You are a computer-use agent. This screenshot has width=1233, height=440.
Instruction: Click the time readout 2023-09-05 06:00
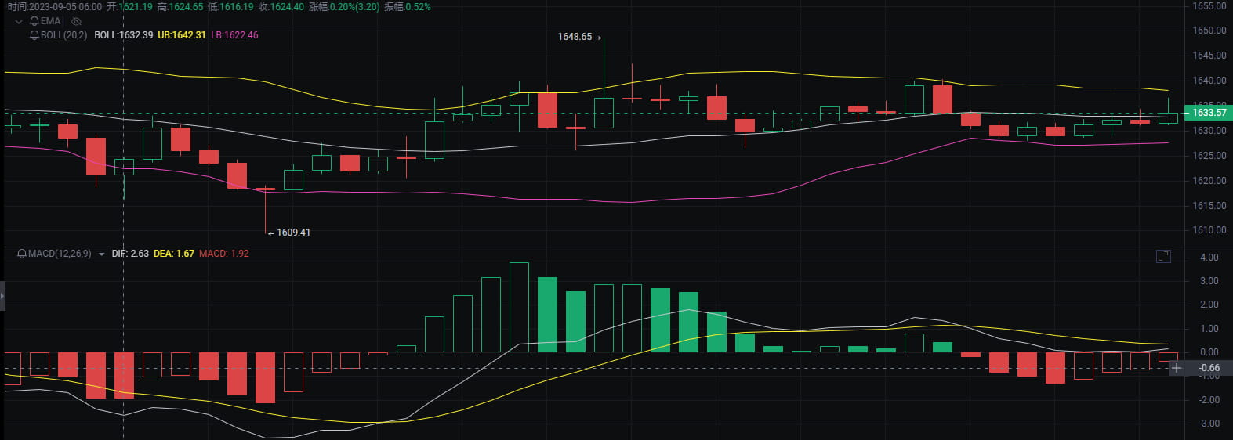click(66, 6)
